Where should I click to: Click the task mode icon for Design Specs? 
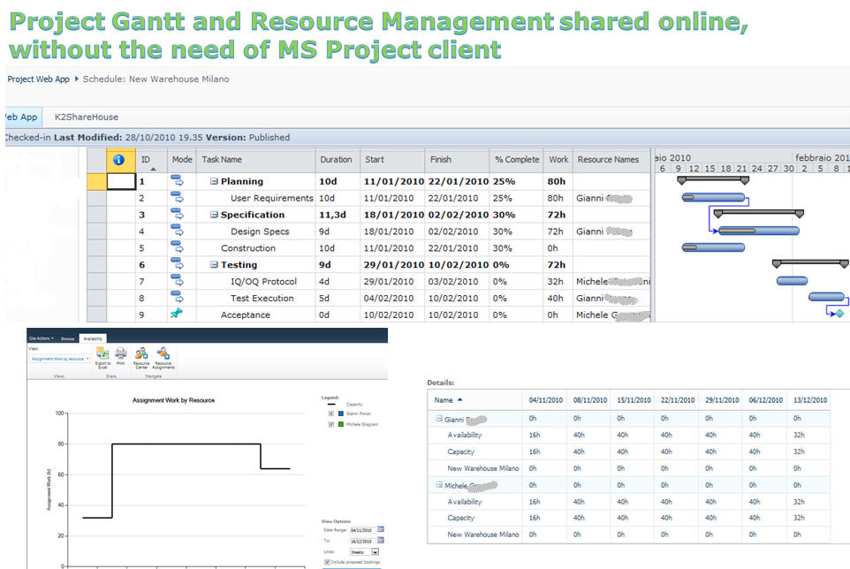pos(178,231)
